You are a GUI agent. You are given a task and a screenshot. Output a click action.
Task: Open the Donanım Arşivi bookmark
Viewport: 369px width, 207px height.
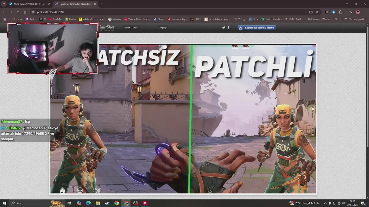tap(177, 19)
